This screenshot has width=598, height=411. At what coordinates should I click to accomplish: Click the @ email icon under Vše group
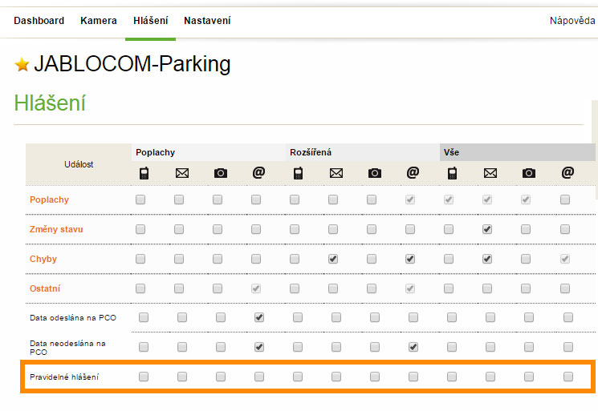[x=567, y=172]
